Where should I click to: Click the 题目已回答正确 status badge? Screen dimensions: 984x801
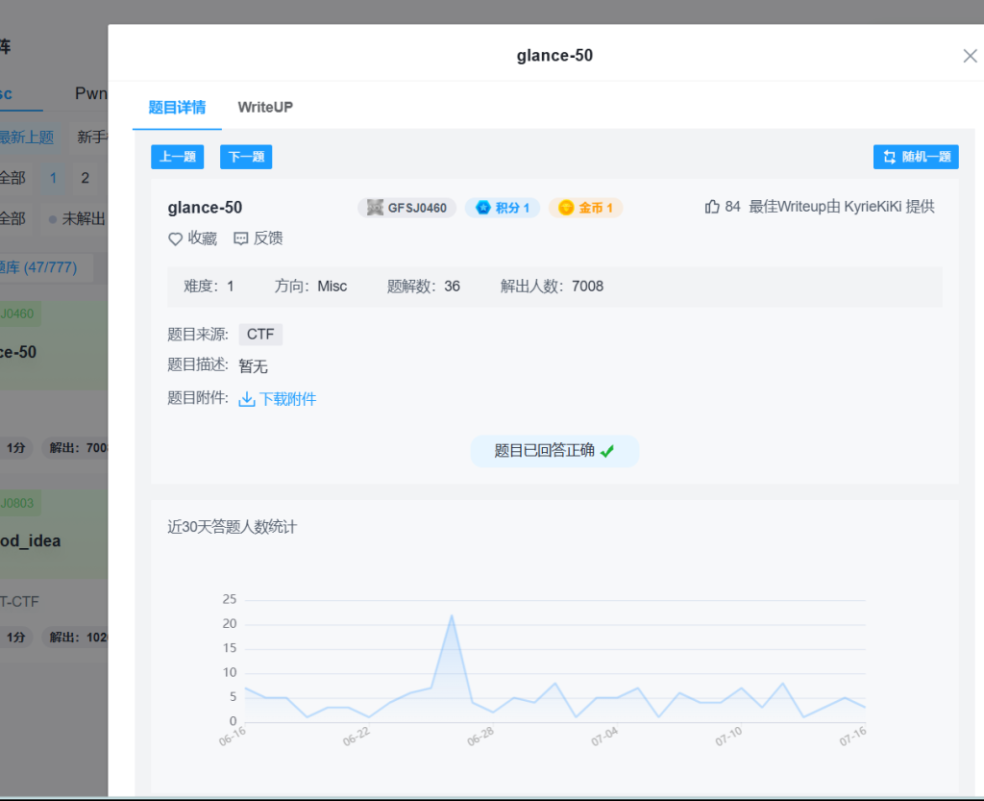(553, 451)
